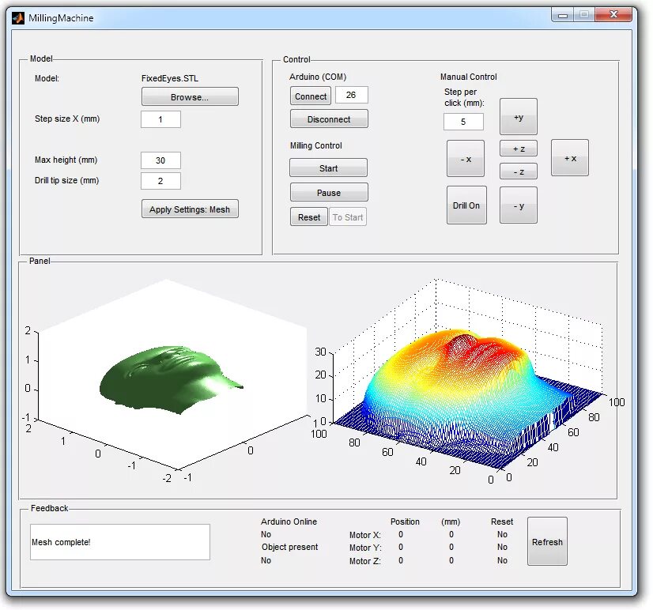Click Browse to choose a different STL model

click(189, 96)
